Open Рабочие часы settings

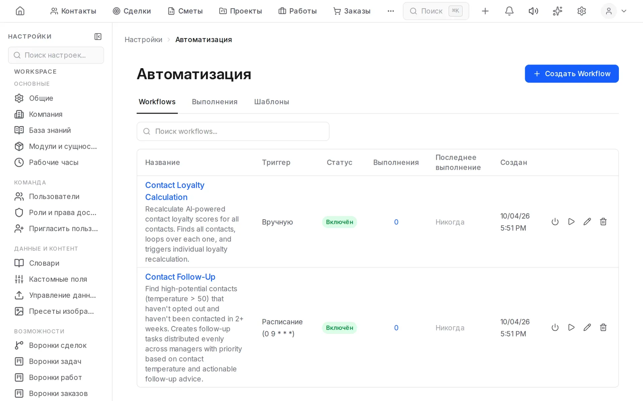point(56,162)
